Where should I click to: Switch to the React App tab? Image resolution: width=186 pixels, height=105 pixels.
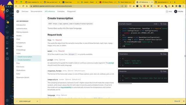click(x=70, y=2)
